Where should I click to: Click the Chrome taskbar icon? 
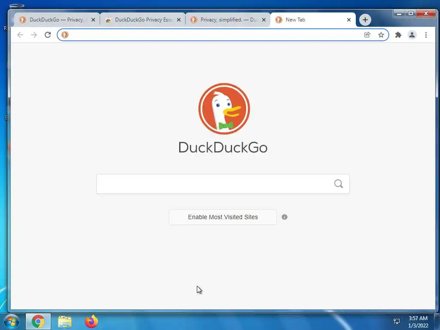(38, 321)
